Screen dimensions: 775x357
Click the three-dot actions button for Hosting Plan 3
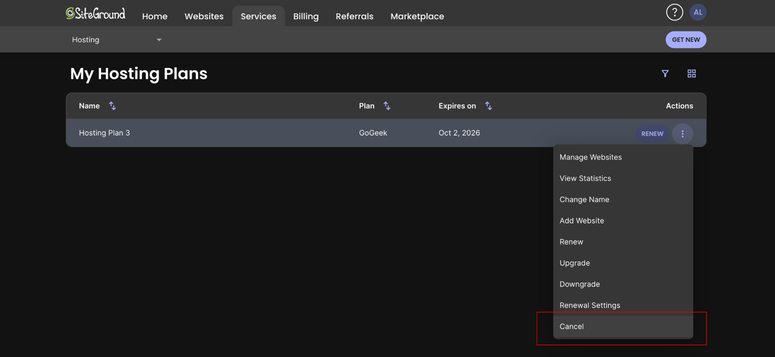click(683, 134)
